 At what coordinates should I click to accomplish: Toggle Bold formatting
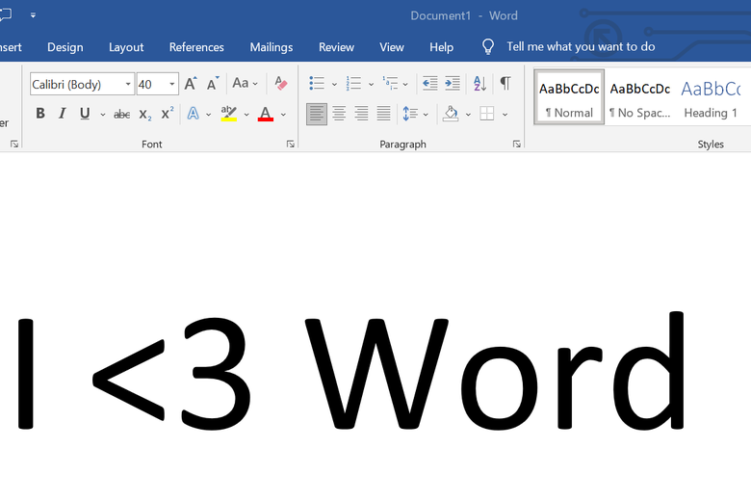[40, 113]
